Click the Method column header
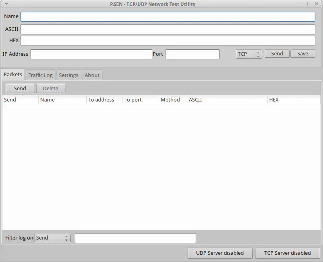Screen dimensions: 323x262 [173, 100]
